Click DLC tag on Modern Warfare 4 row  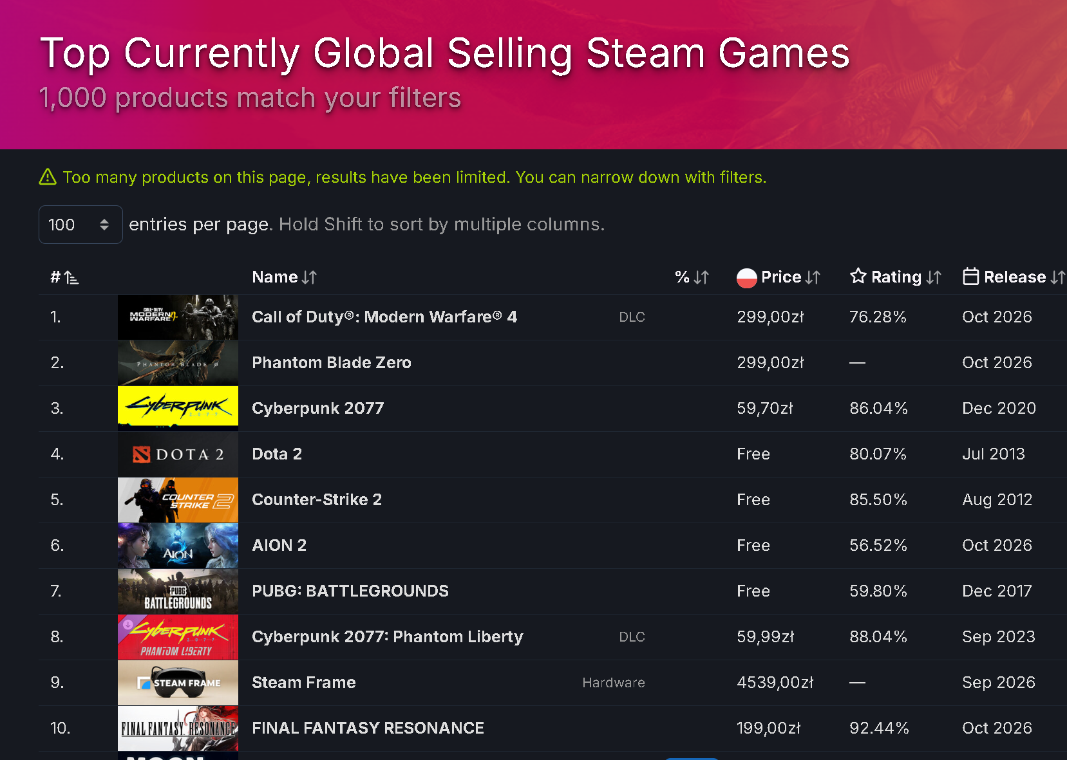tap(632, 317)
